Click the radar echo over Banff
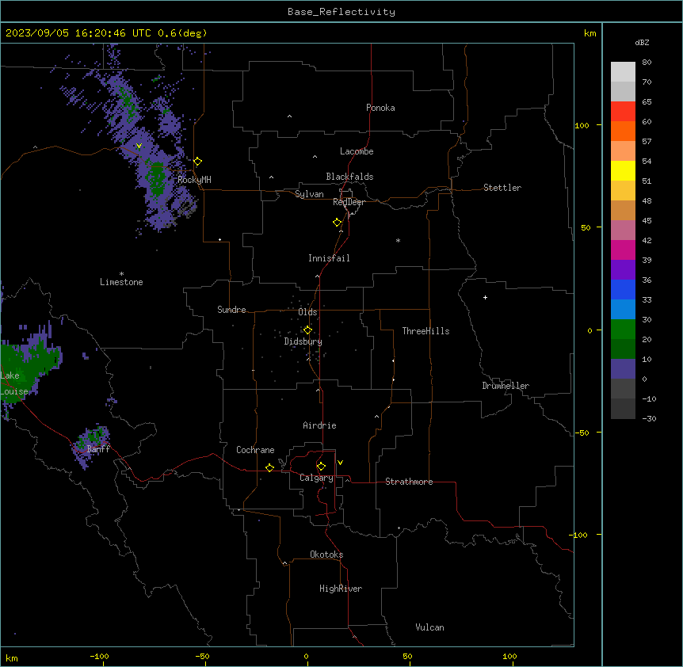 pyautogui.click(x=90, y=445)
